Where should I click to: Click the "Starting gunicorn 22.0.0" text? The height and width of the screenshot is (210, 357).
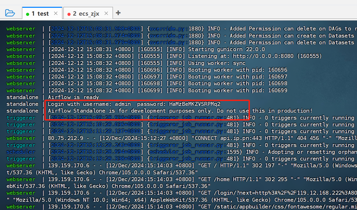pos(226,49)
